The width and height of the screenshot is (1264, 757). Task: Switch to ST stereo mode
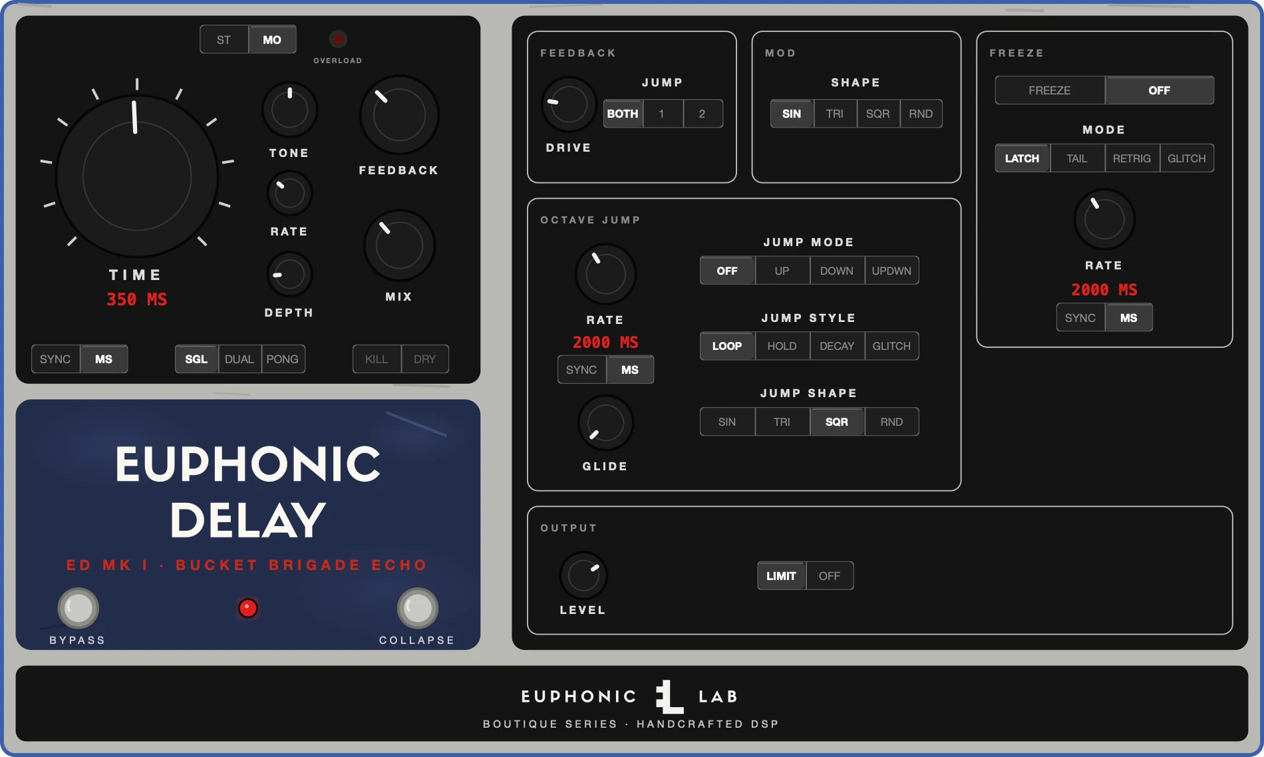(x=224, y=40)
